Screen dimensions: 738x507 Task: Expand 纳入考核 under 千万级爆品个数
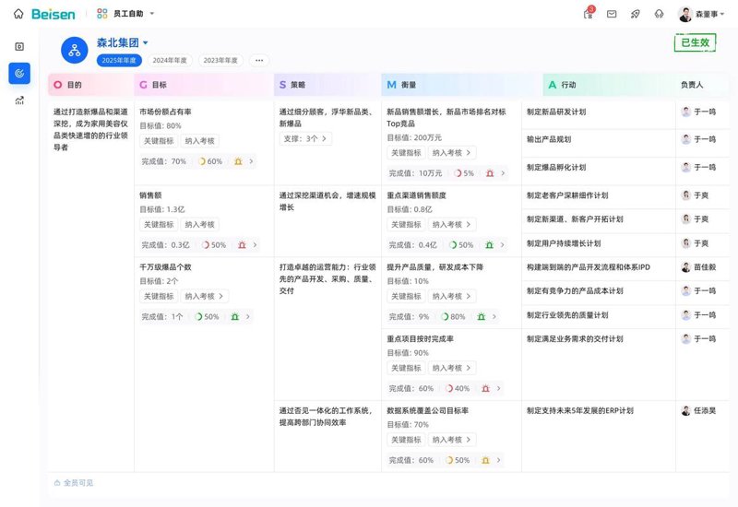[204, 296]
